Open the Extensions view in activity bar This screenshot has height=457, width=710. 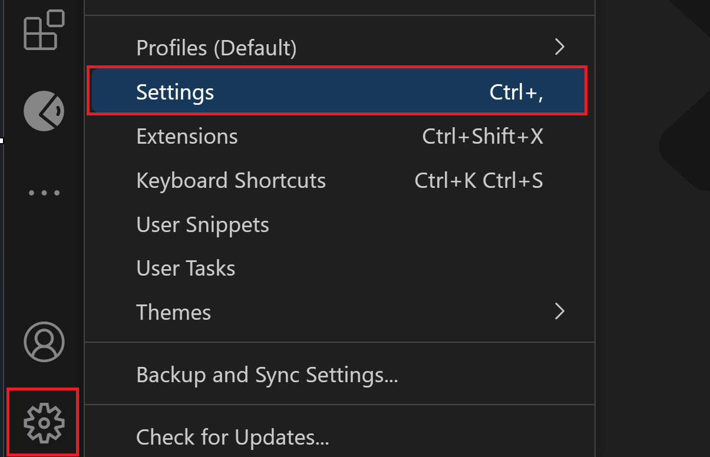pos(43,30)
